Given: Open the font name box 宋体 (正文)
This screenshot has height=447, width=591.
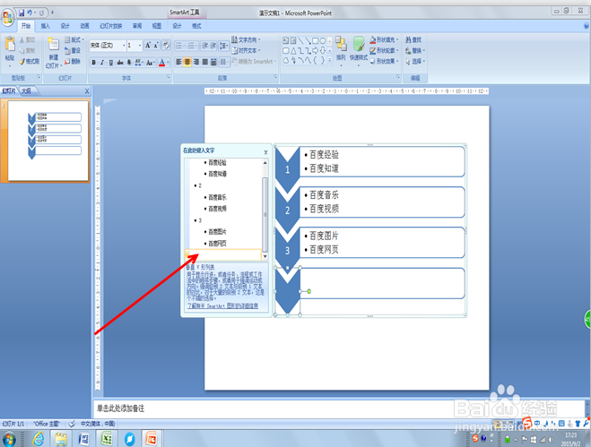Looking at the screenshot, I should pos(108,46).
